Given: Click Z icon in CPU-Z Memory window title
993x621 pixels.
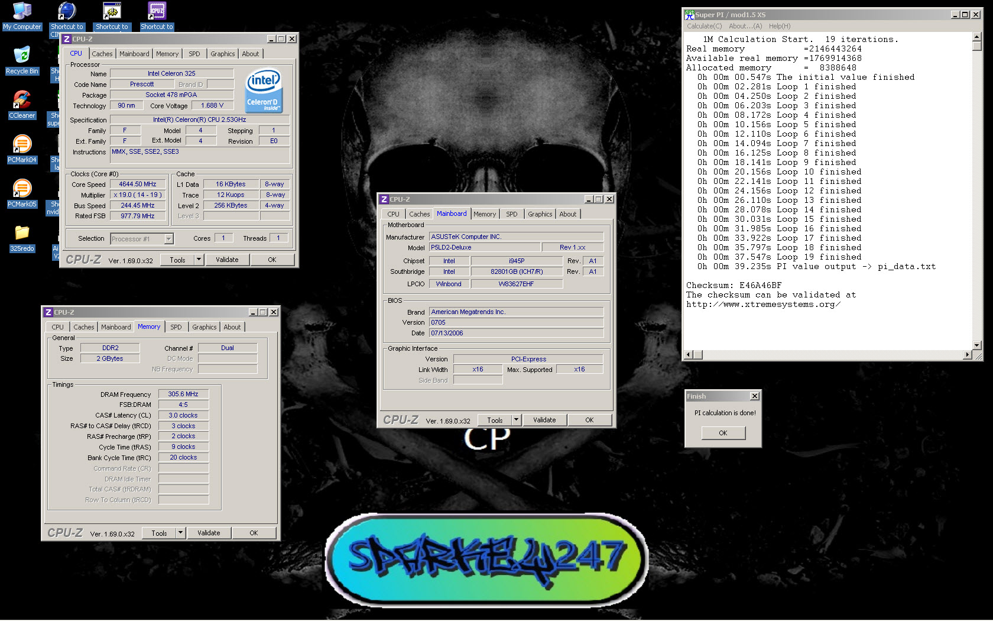Looking at the screenshot, I should (x=48, y=312).
